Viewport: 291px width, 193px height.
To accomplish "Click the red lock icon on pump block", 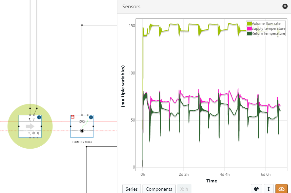I will [72, 117].
